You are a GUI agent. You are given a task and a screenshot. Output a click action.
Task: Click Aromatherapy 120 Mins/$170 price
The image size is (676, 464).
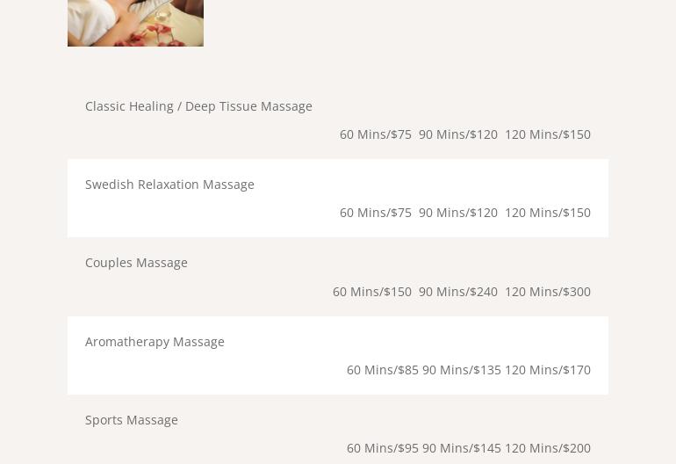pos(548,370)
